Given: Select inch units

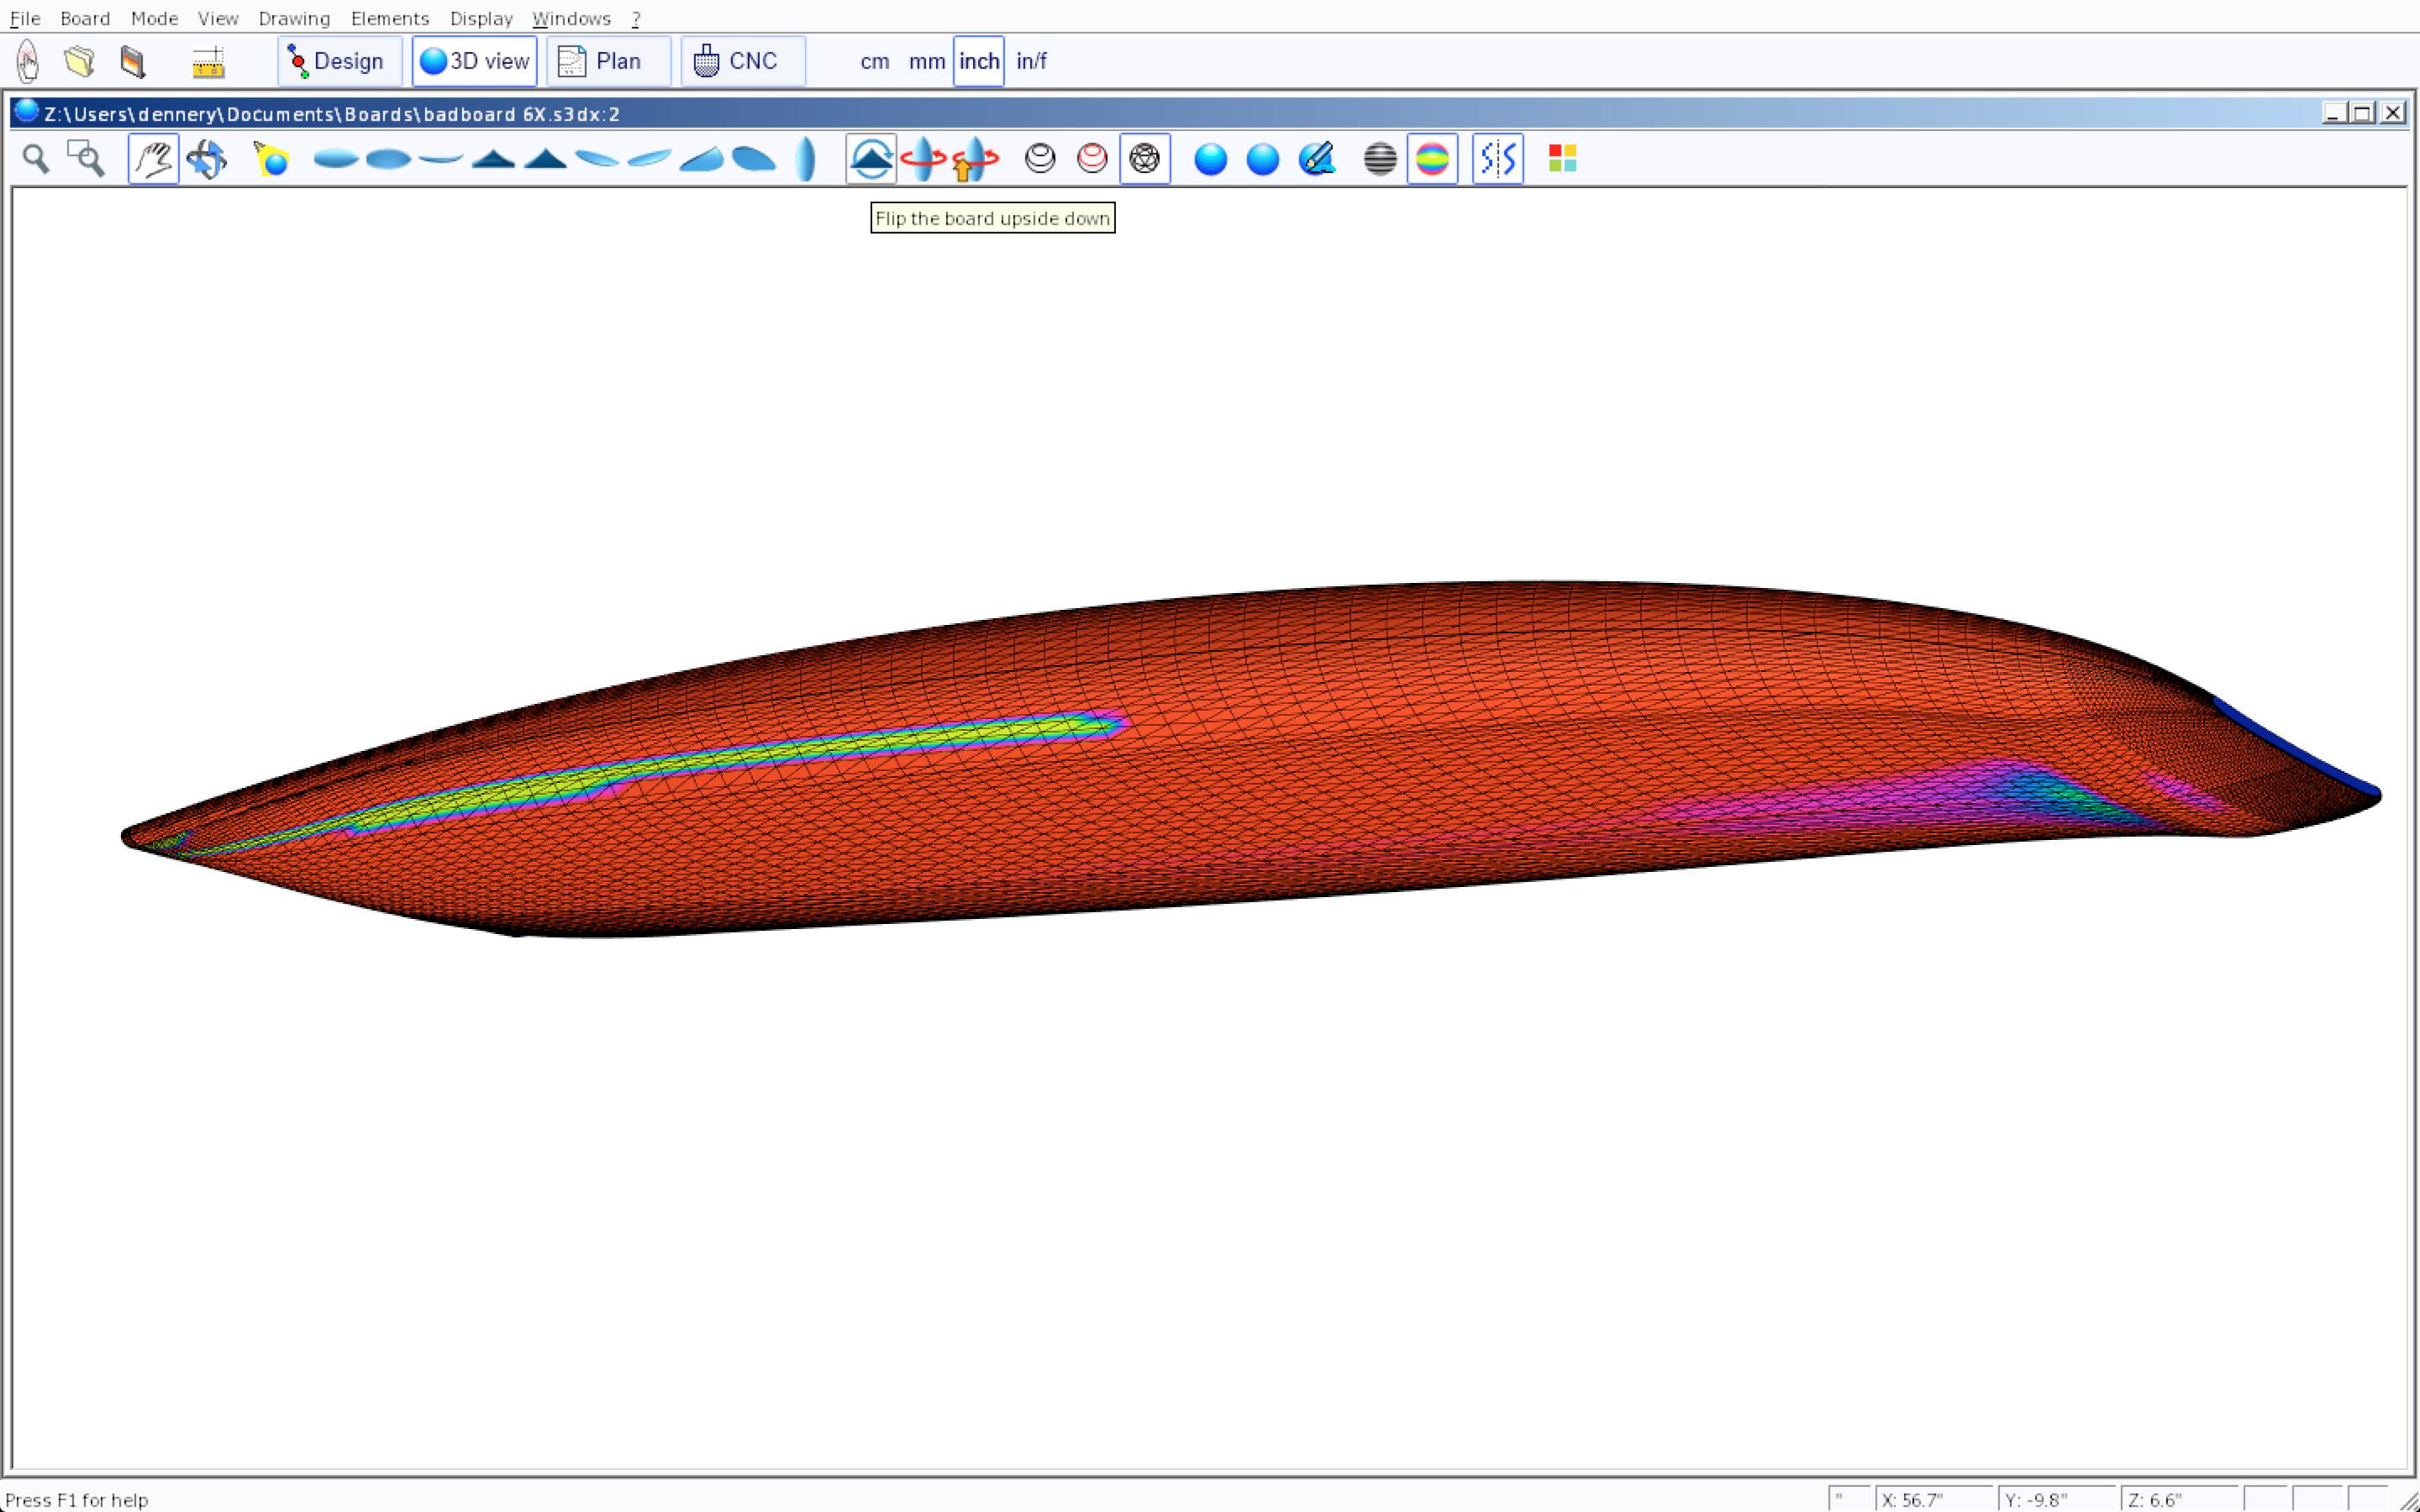Looking at the screenshot, I should 978,61.
